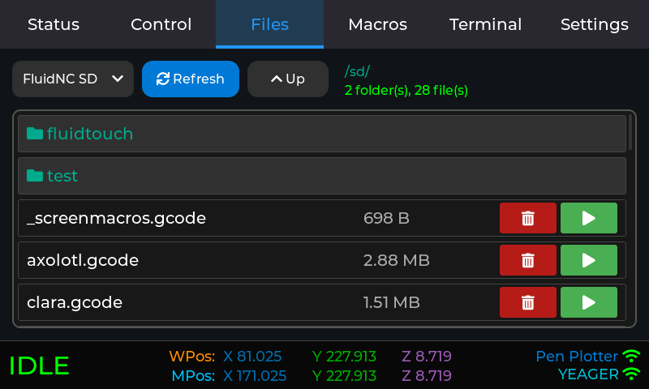Select the IDLE machine state indicator
The width and height of the screenshot is (649, 389).
39,365
